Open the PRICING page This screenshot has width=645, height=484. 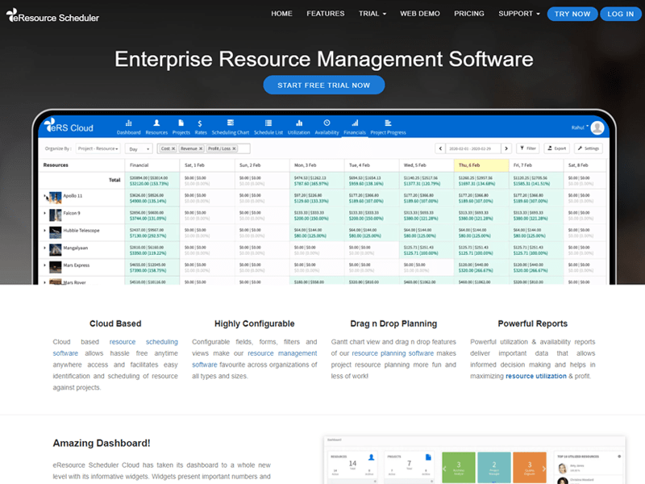tap(469, 14)
